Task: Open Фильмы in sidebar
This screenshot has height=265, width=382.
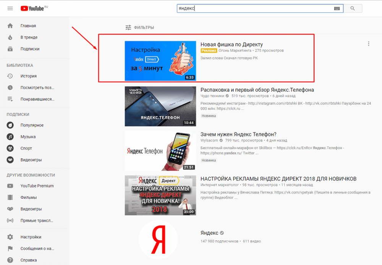Action: pos(29,198)
